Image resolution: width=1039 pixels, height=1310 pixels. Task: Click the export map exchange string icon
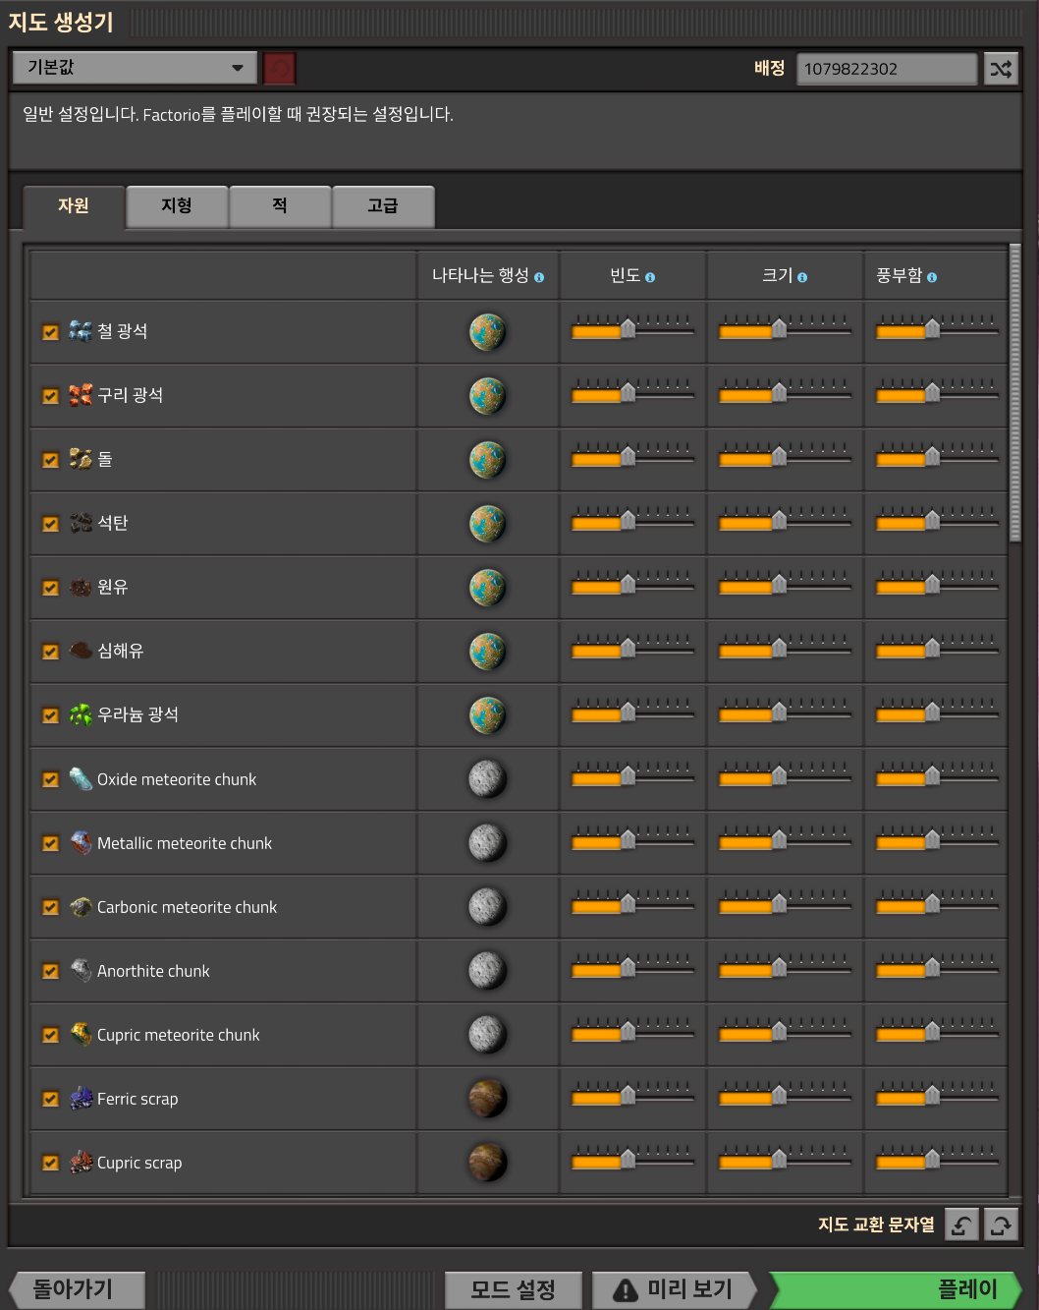click(x=1001, y=1225)
